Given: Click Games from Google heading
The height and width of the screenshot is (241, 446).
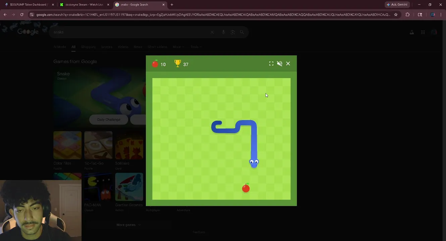Looking at the screenshot, I should 75,62.
